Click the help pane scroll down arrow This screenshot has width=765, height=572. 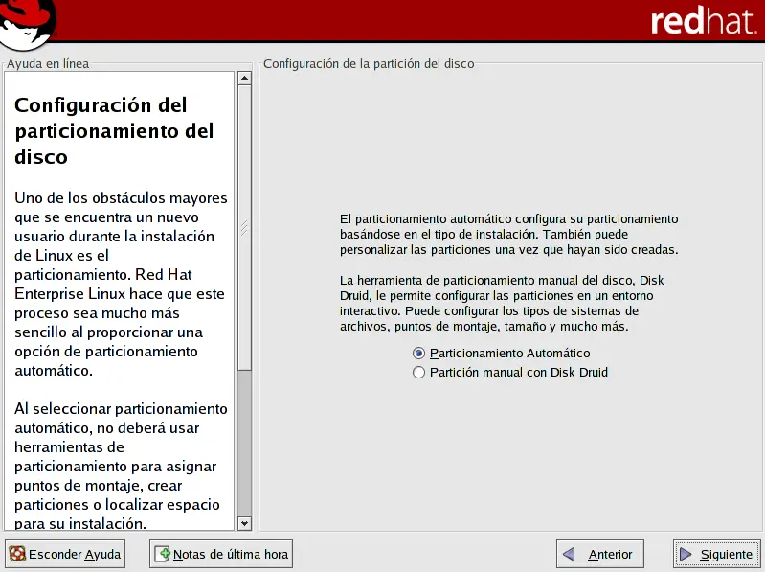(244, 523)
